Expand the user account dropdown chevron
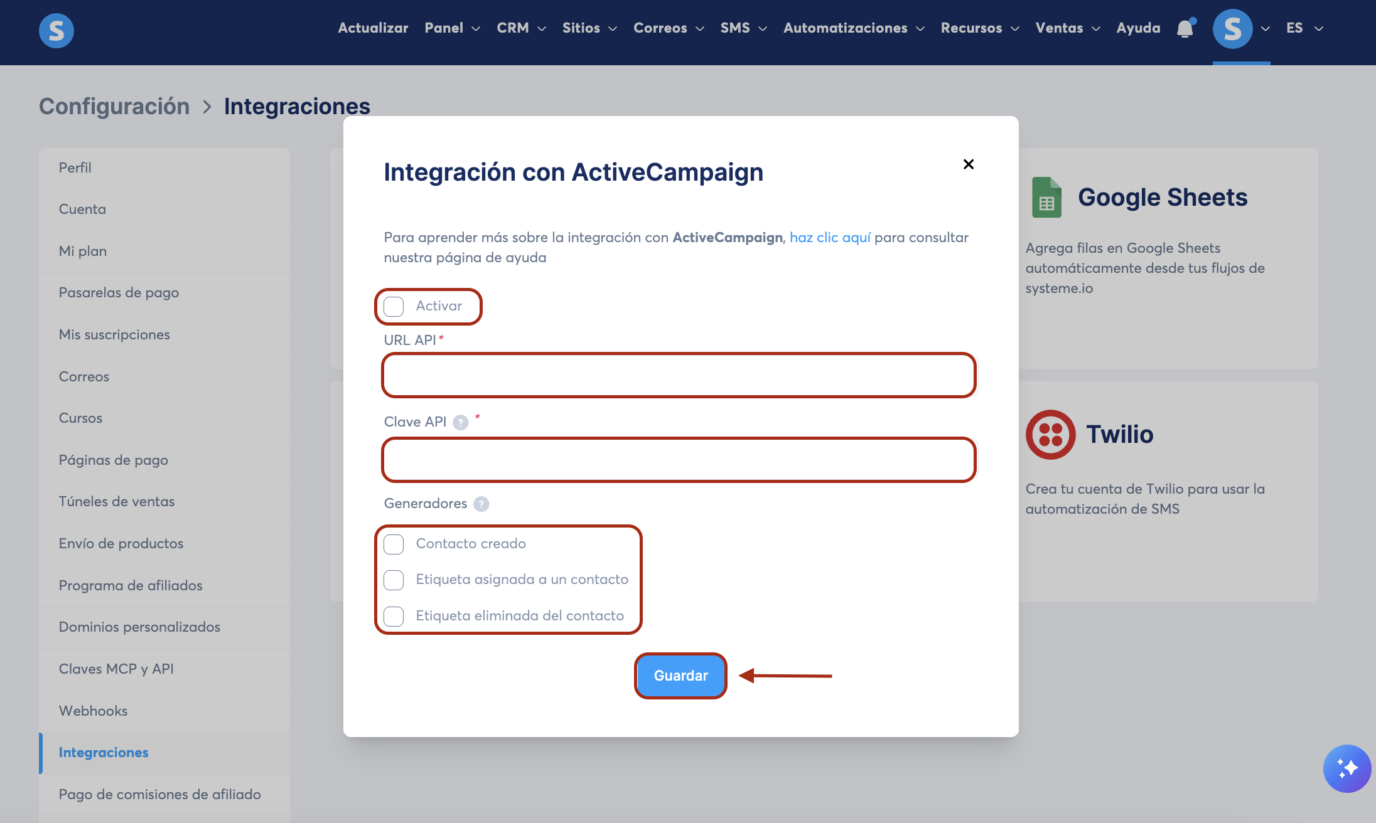 coord(1266,29)
